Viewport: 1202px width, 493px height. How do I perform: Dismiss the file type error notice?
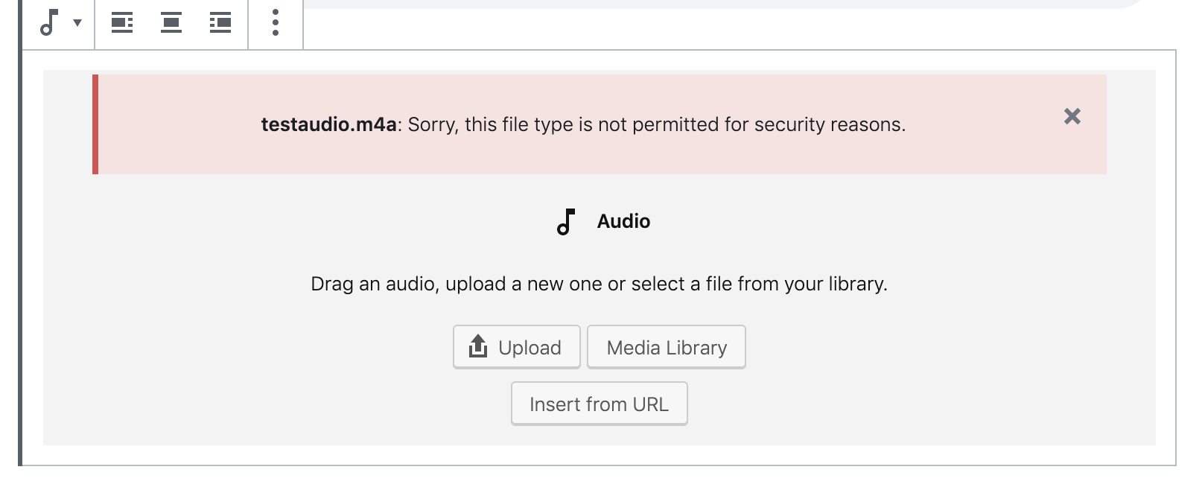[x=1072, y=116]
